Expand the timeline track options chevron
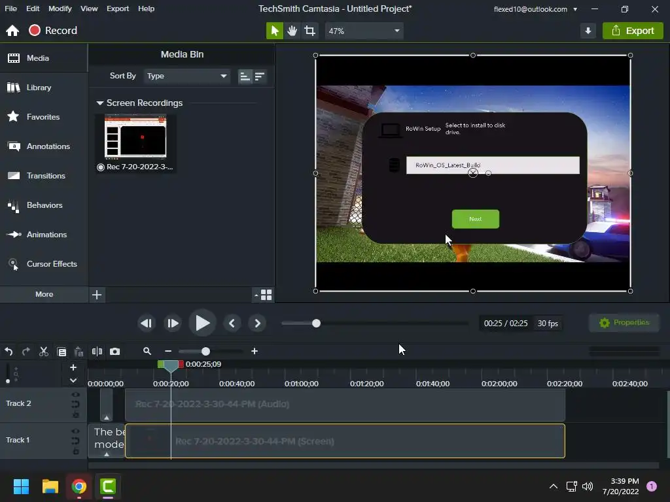Screen dimensions: 670x502 point(73,380)
